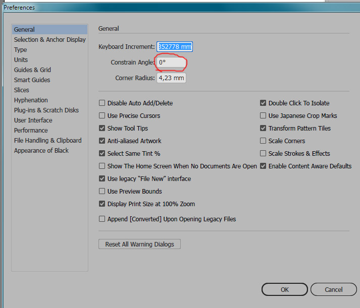Enable Scale Strokes & Effects checkbox
This screenshot has height=308, width=360.
(263, 153)
